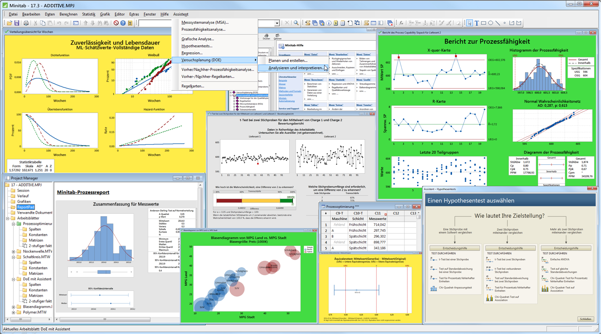Click the Glossar link in Minitab-Hilfe
This screenshot has height=334, width=601.
(x=282, y=84)
